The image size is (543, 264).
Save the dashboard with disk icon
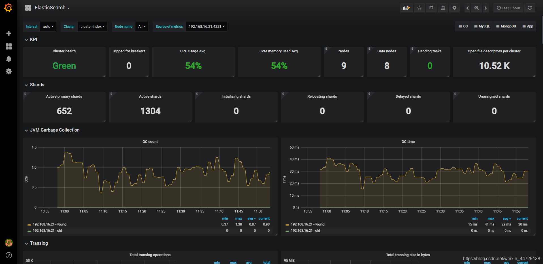coord(443,8)
